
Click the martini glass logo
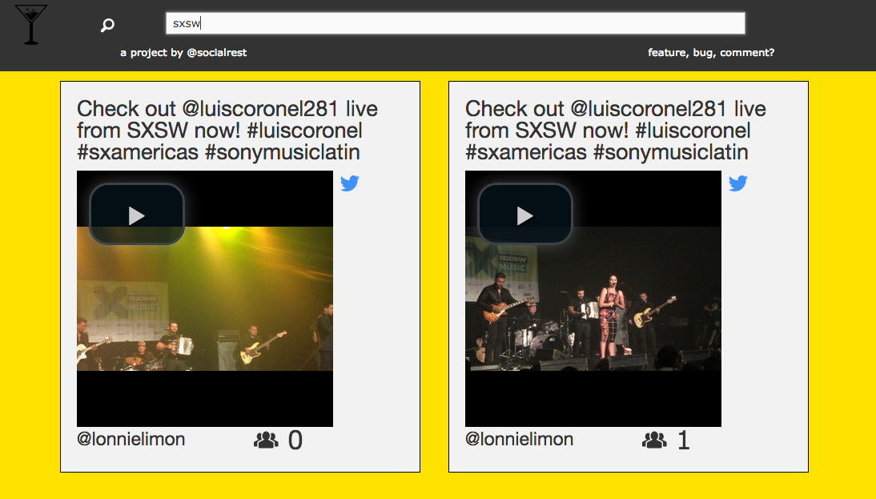(x=31, y=24)
